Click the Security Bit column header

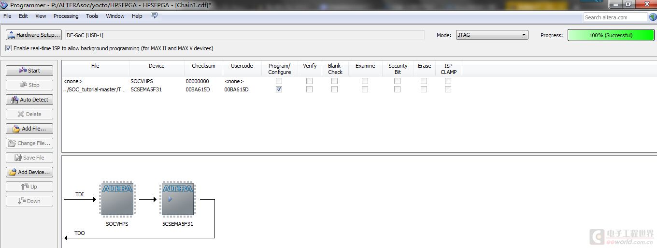(398, 69)
